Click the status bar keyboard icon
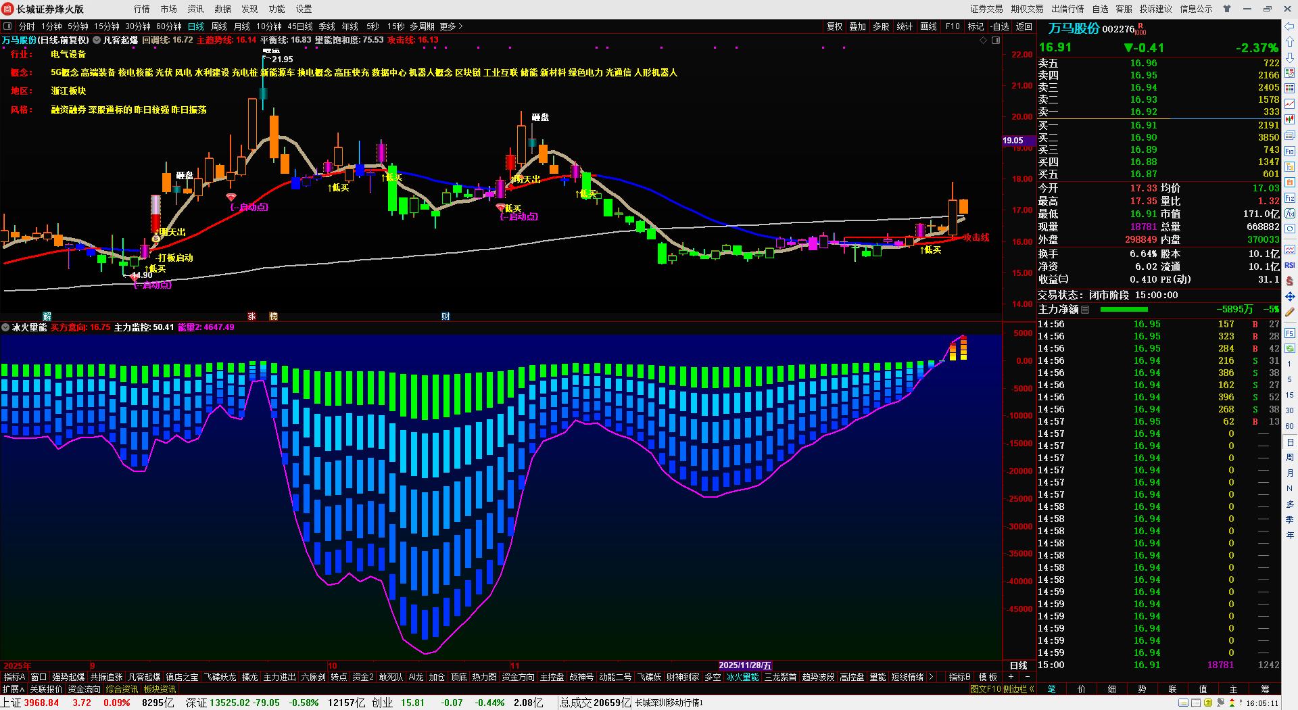 coord(1184,703)
